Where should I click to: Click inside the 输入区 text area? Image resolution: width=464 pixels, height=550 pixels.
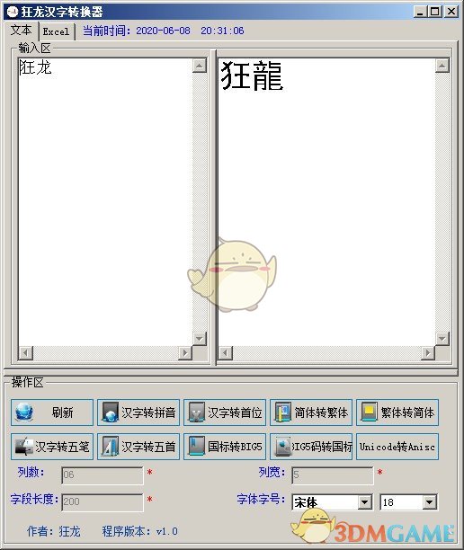(105, 201)
